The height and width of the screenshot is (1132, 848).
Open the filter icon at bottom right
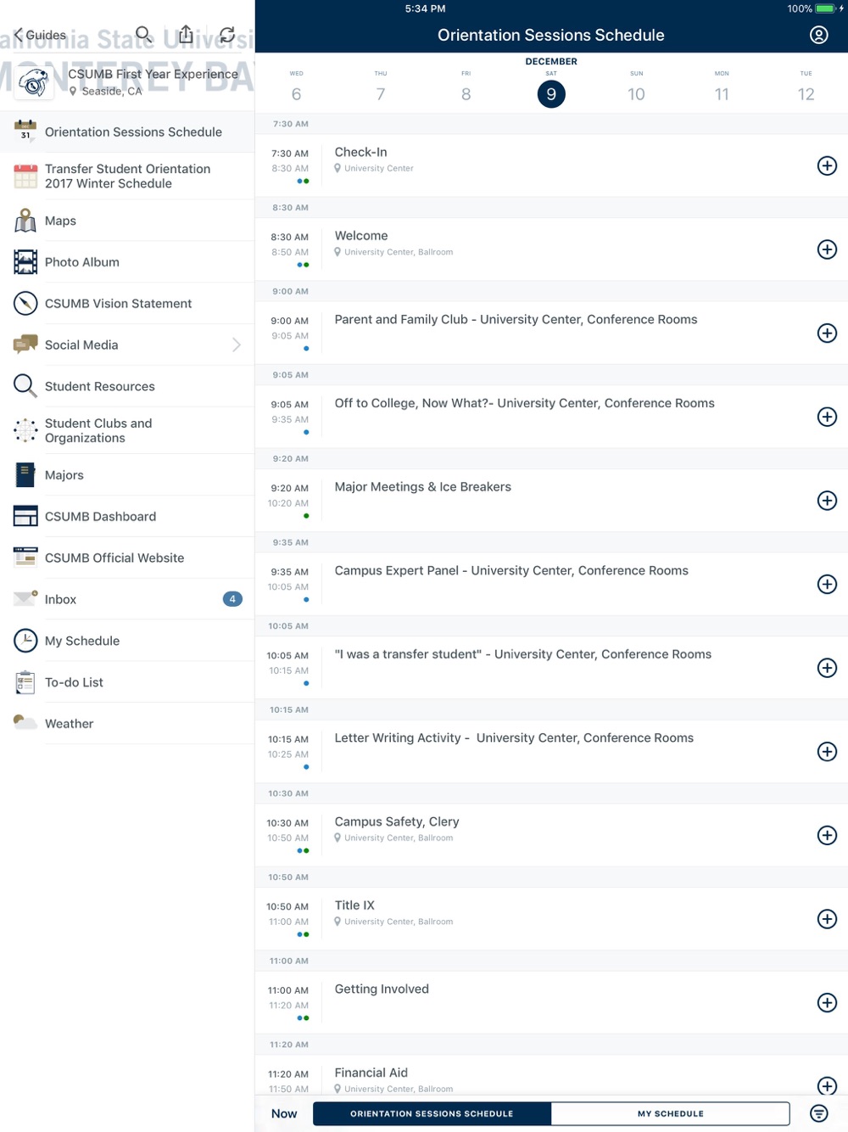coord(819,1113)
